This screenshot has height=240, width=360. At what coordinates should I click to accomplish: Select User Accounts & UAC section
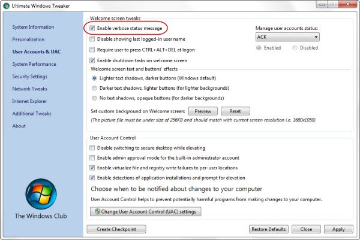point(37,51)
